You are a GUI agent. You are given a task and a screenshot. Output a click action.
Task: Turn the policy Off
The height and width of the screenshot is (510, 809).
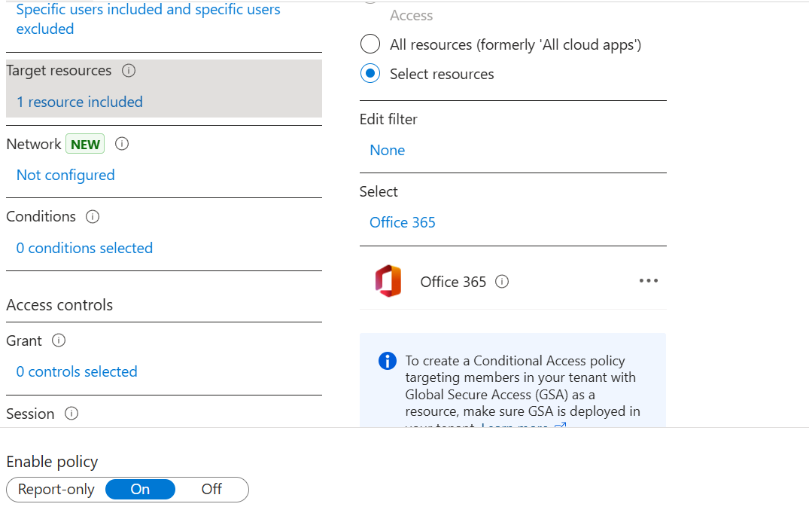click(x=211, y=490)
